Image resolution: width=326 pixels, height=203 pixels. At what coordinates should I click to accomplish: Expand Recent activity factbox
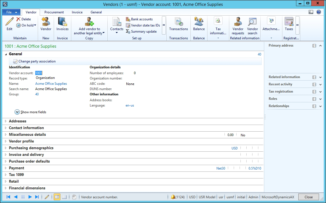point(320,84)
